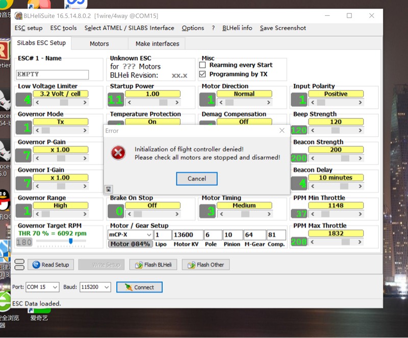Click Startup Power left arrow
This screenshot has width=408, height=338.
(x=130, y=102)
